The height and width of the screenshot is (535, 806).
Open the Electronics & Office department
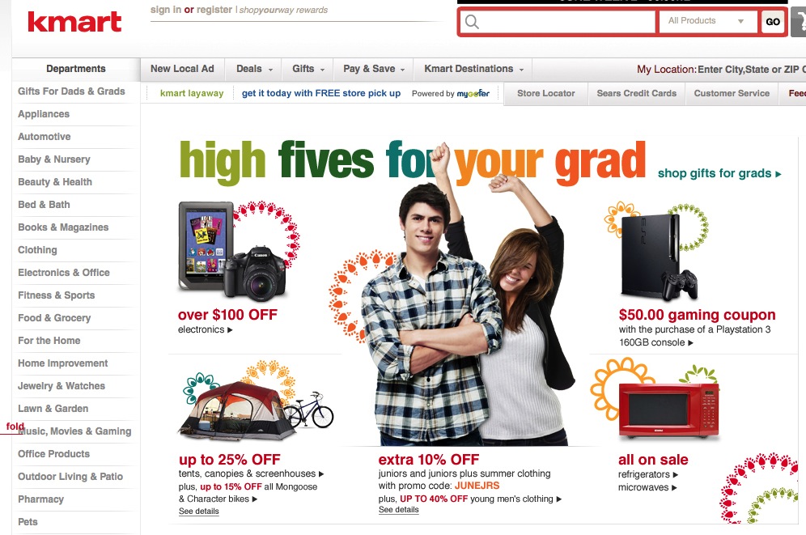(x=64, y=273)
